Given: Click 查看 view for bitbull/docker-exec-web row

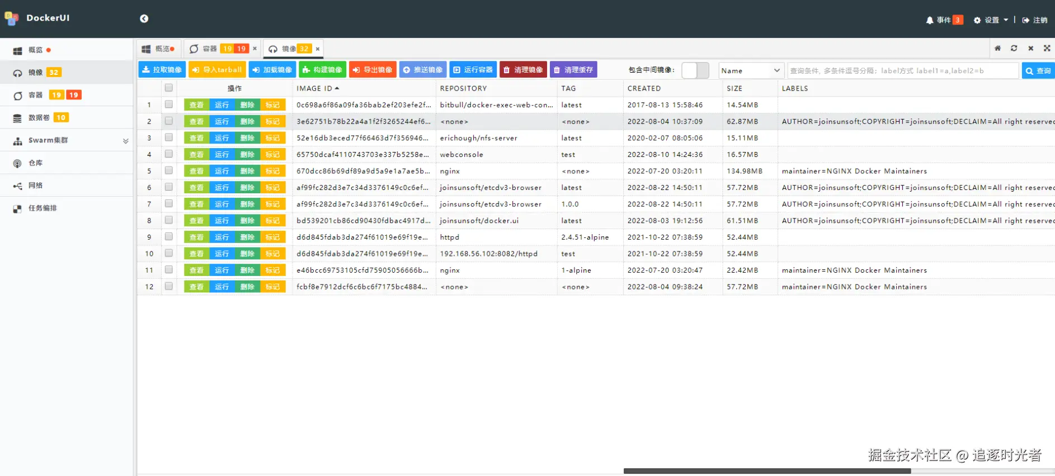Looking at the screenshot, I should (x=196, y=104).
